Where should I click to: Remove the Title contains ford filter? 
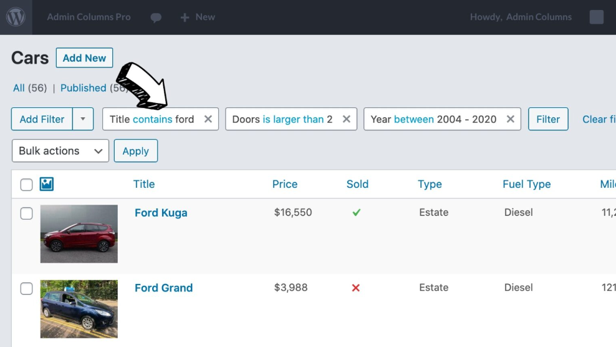click(x=208, y=119)
